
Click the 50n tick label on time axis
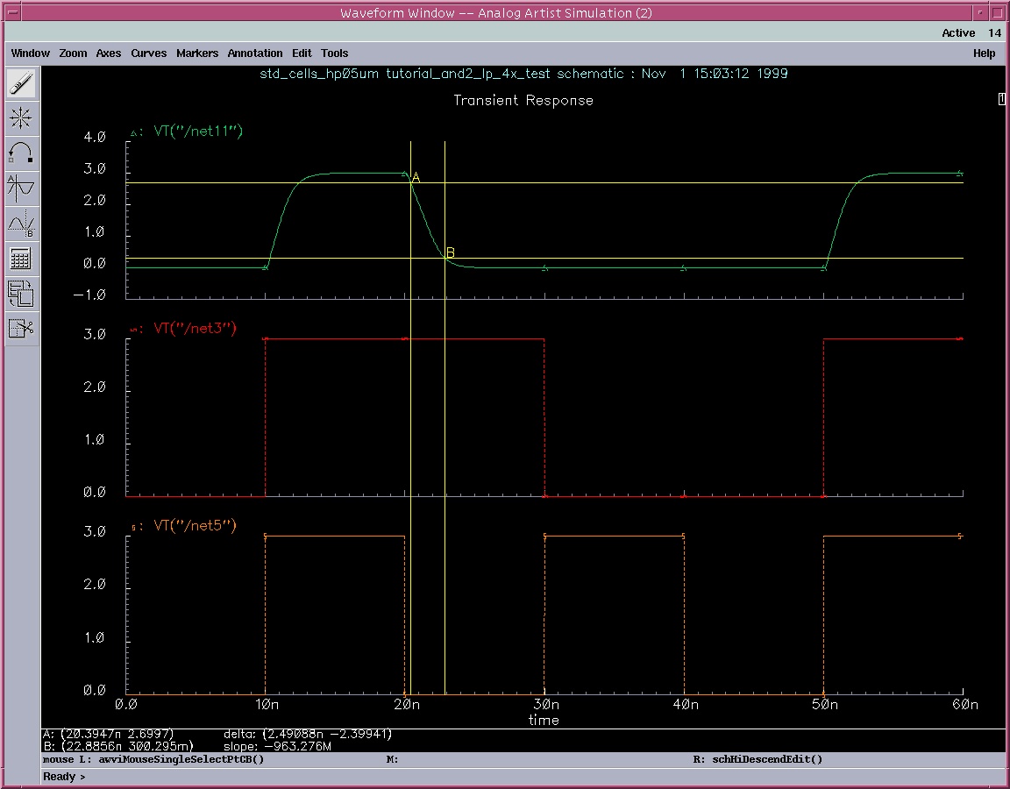pos(824,705)
